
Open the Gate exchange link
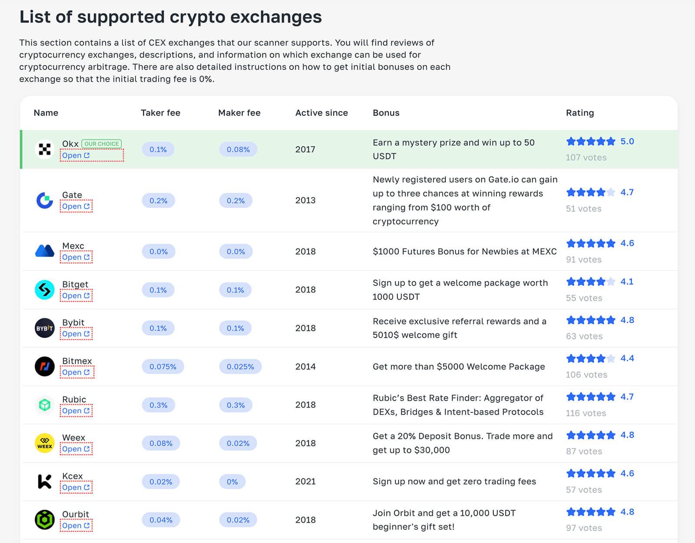[x=76, y=207]
